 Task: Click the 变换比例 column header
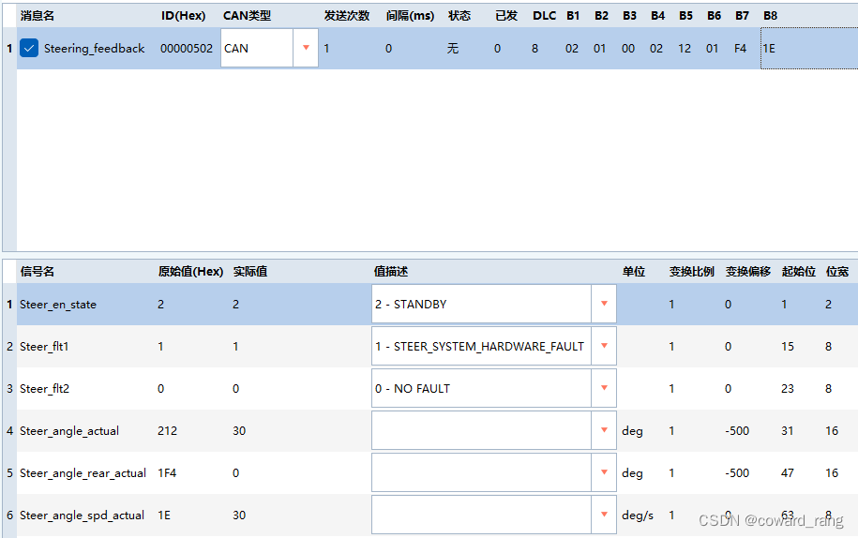[692, 271]
